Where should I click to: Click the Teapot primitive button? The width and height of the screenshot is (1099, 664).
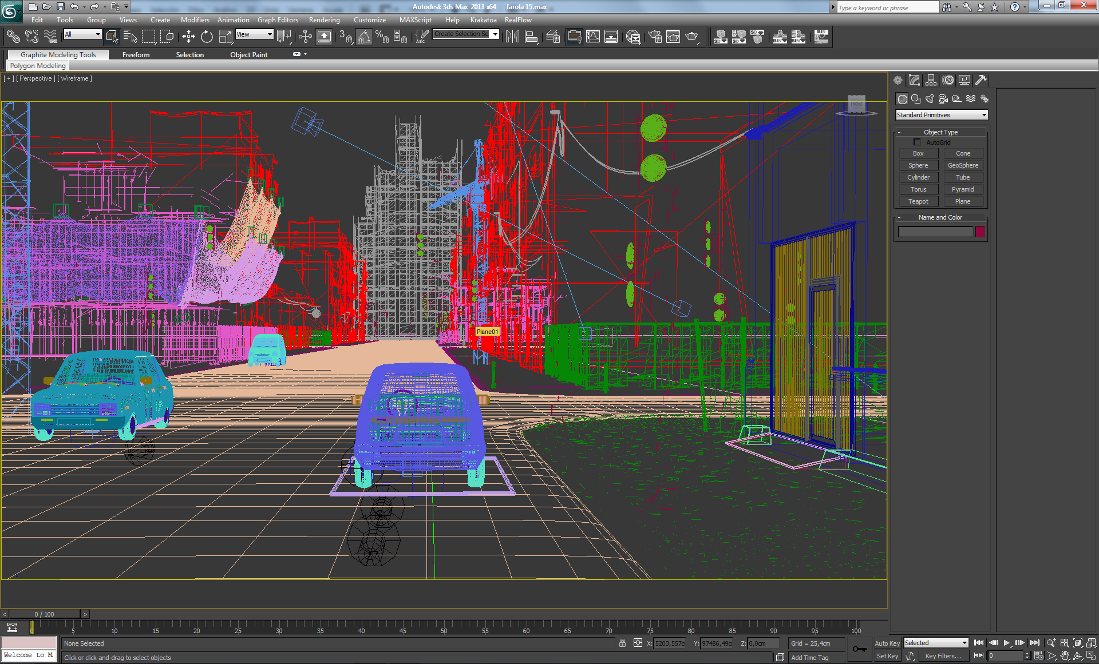(918, 201)
